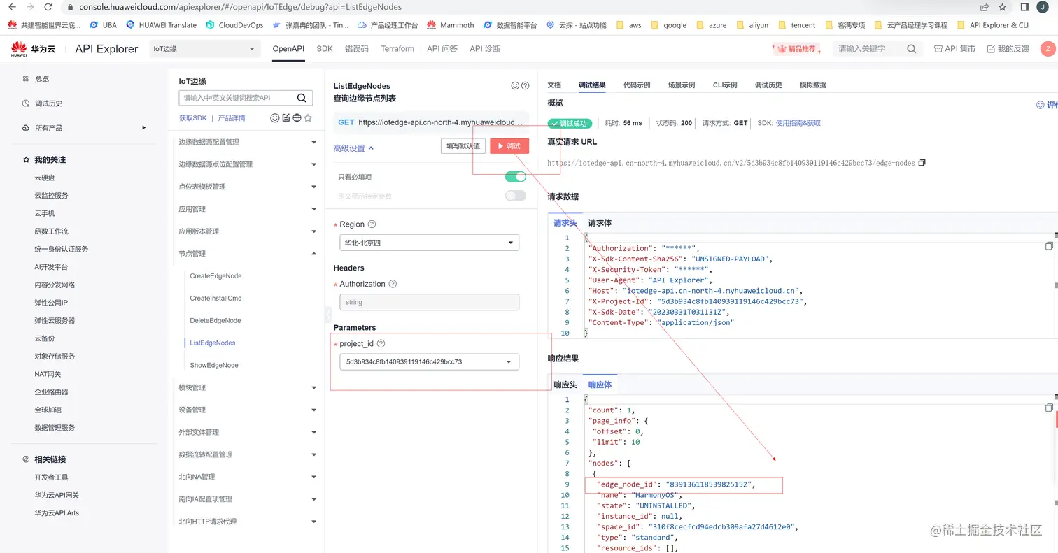Switch to the SDK top tab
Viewport: 1058px width, 553px height.
tap(325, 49)
